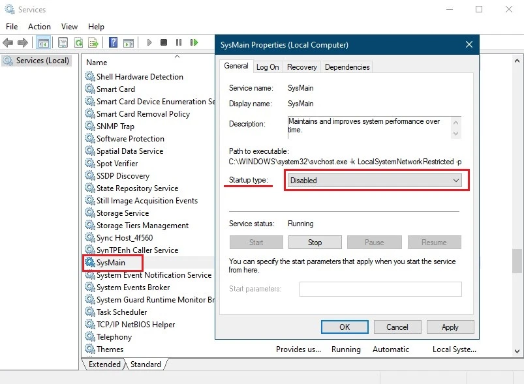Open the blue Help question-mark icon
This screenshot has height=384, width=524.
click(x=114, y=42)
